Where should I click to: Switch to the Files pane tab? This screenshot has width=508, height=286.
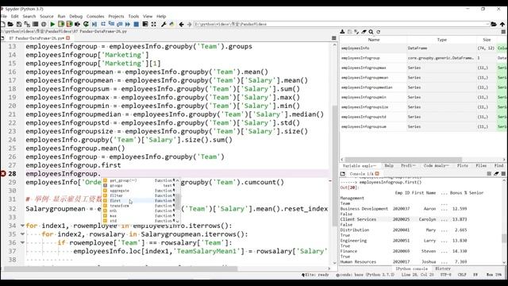pos(481,166)
